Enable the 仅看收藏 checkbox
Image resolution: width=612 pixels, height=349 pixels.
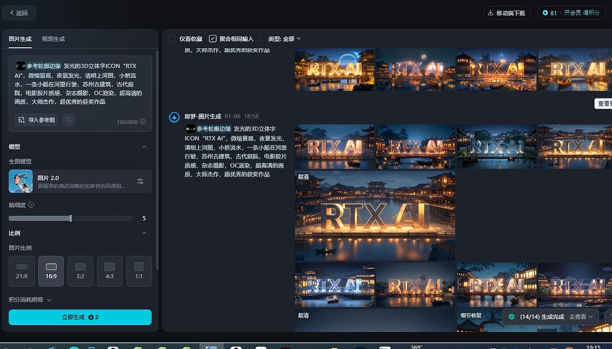pos(173,39)
